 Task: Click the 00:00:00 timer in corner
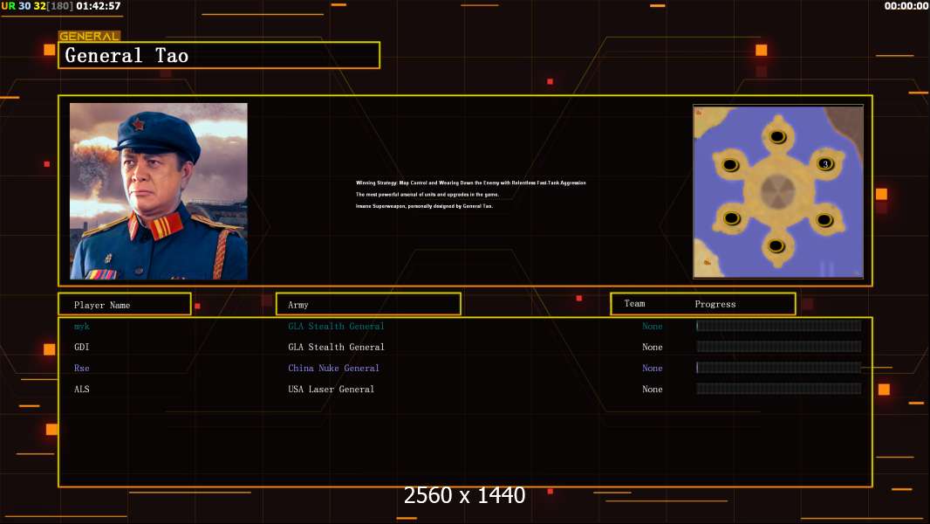pyautogui.click(x=906, y=6)
